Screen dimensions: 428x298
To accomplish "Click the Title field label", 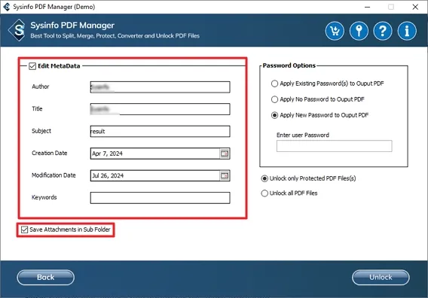I will [x=37, y=109].
